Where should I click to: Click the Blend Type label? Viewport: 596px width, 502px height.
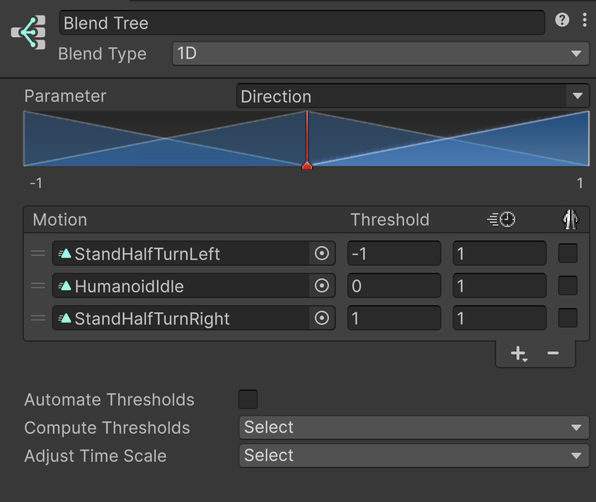tap(102, 54)
